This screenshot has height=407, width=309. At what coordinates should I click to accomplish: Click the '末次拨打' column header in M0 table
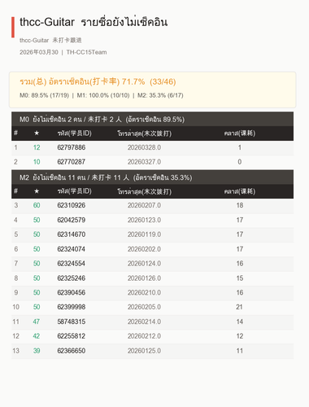(144, 133)
